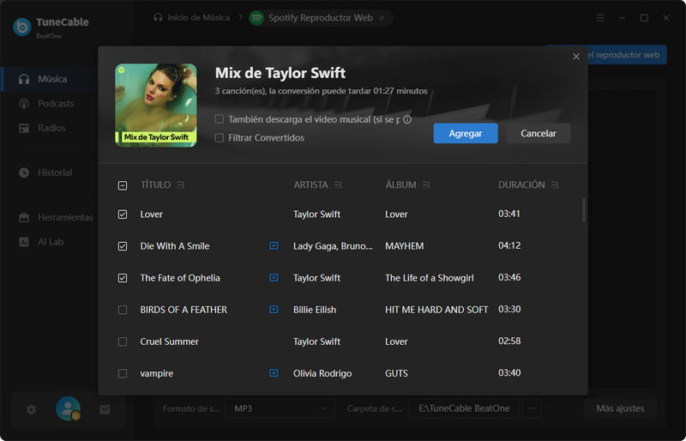
Task: Click the Mix de Taylor Swift cover thumbnail
Action: [x=156, y=106]
